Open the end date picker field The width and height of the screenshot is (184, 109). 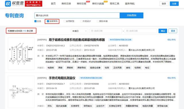[x=141, y=31]
